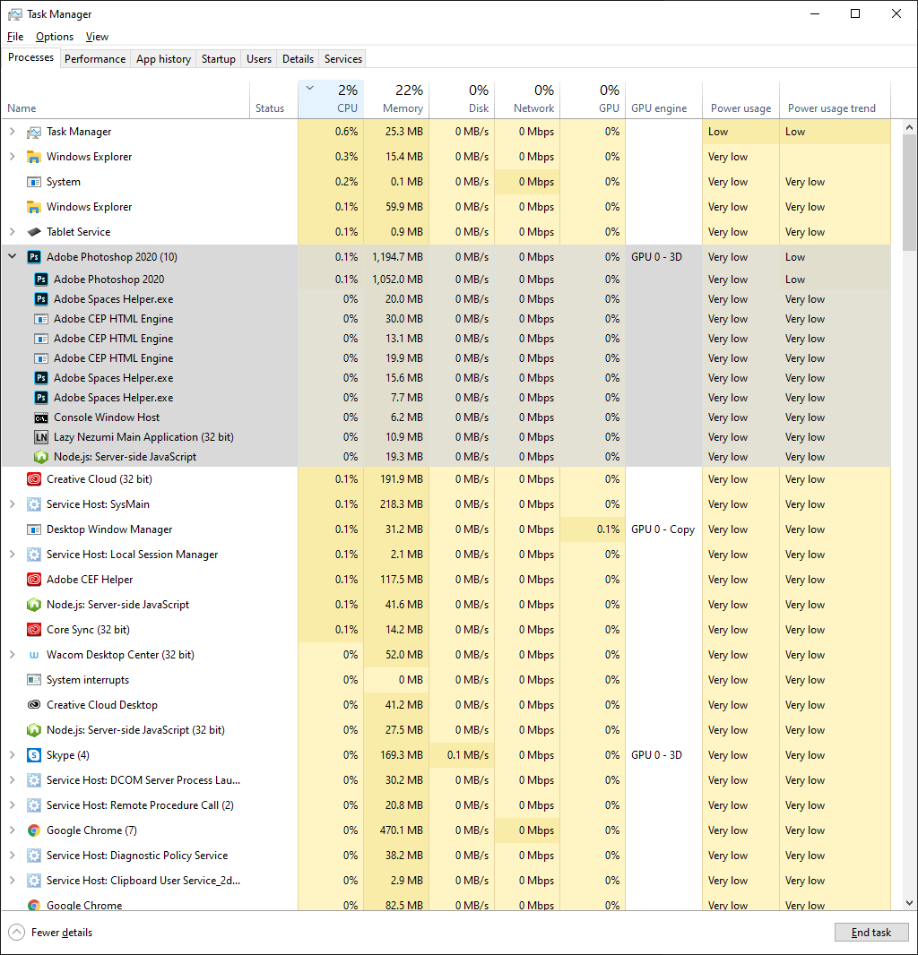Collapse the Adobe Photoshop 2020 process group
The image size is (918, 955).
point(11,257)
